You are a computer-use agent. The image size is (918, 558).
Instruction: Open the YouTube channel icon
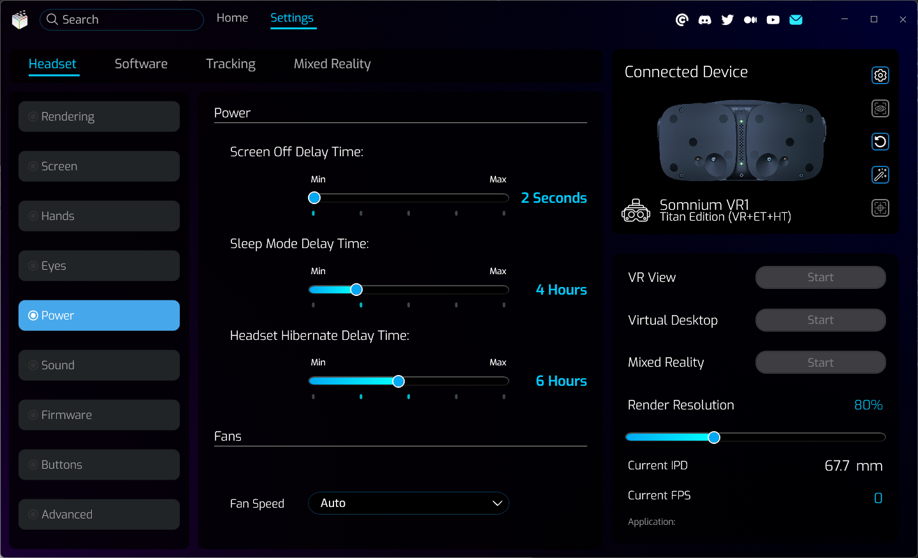click(x=773, y=20)
